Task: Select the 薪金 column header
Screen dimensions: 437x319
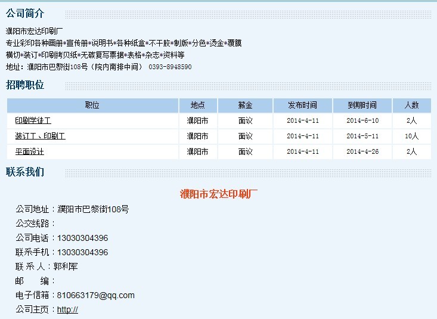Action: tap(245, 105)
